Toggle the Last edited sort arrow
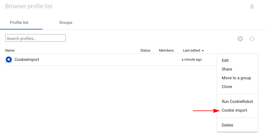The width and height of the screenshot is (265, 137). (203, 50)
